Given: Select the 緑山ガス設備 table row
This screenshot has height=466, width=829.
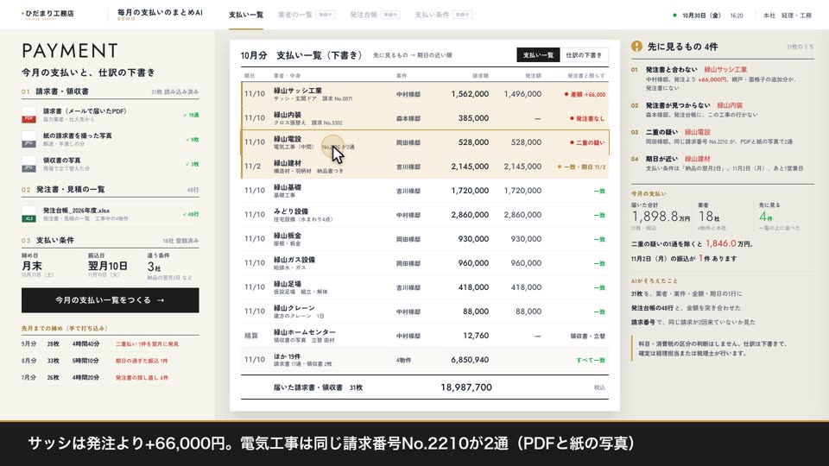Looking at the screenshot, I should tap(425, 263).
